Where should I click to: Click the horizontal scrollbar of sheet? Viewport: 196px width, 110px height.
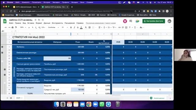pyautogui.click(x=116, y=95)
